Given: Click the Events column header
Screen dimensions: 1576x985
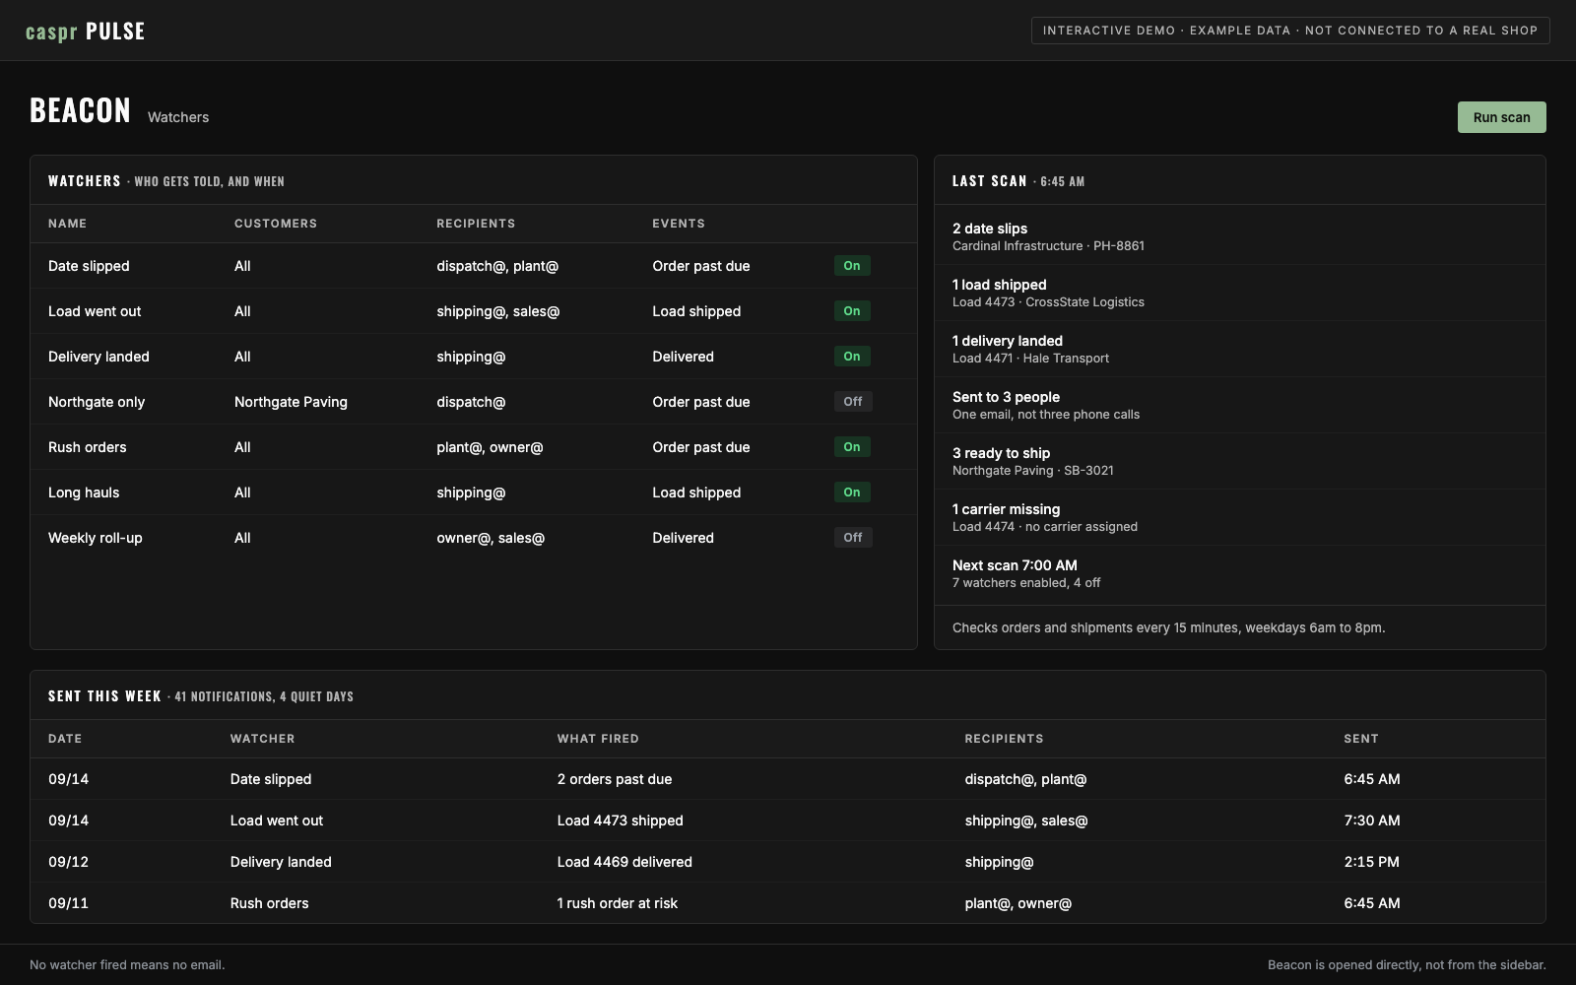Looking at the screenshot, I should tap(679, 224).
